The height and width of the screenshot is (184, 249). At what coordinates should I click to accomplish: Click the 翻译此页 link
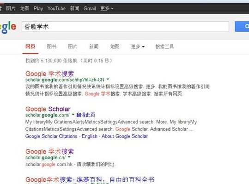(x=86, y=115)
